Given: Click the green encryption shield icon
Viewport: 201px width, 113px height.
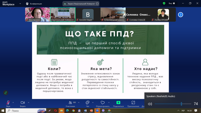Looking at the screenshot, I should (164, 3).
